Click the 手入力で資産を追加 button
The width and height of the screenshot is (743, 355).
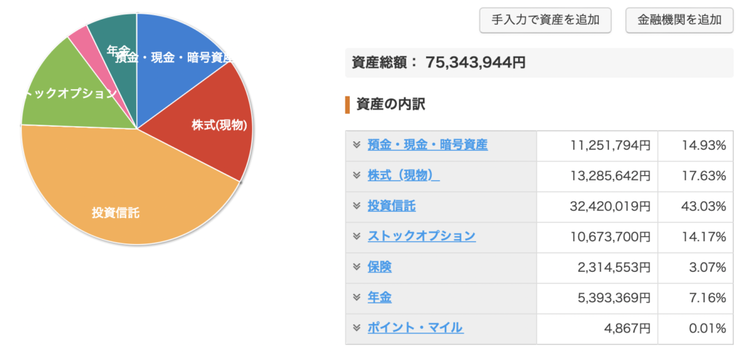pos(546,20)
